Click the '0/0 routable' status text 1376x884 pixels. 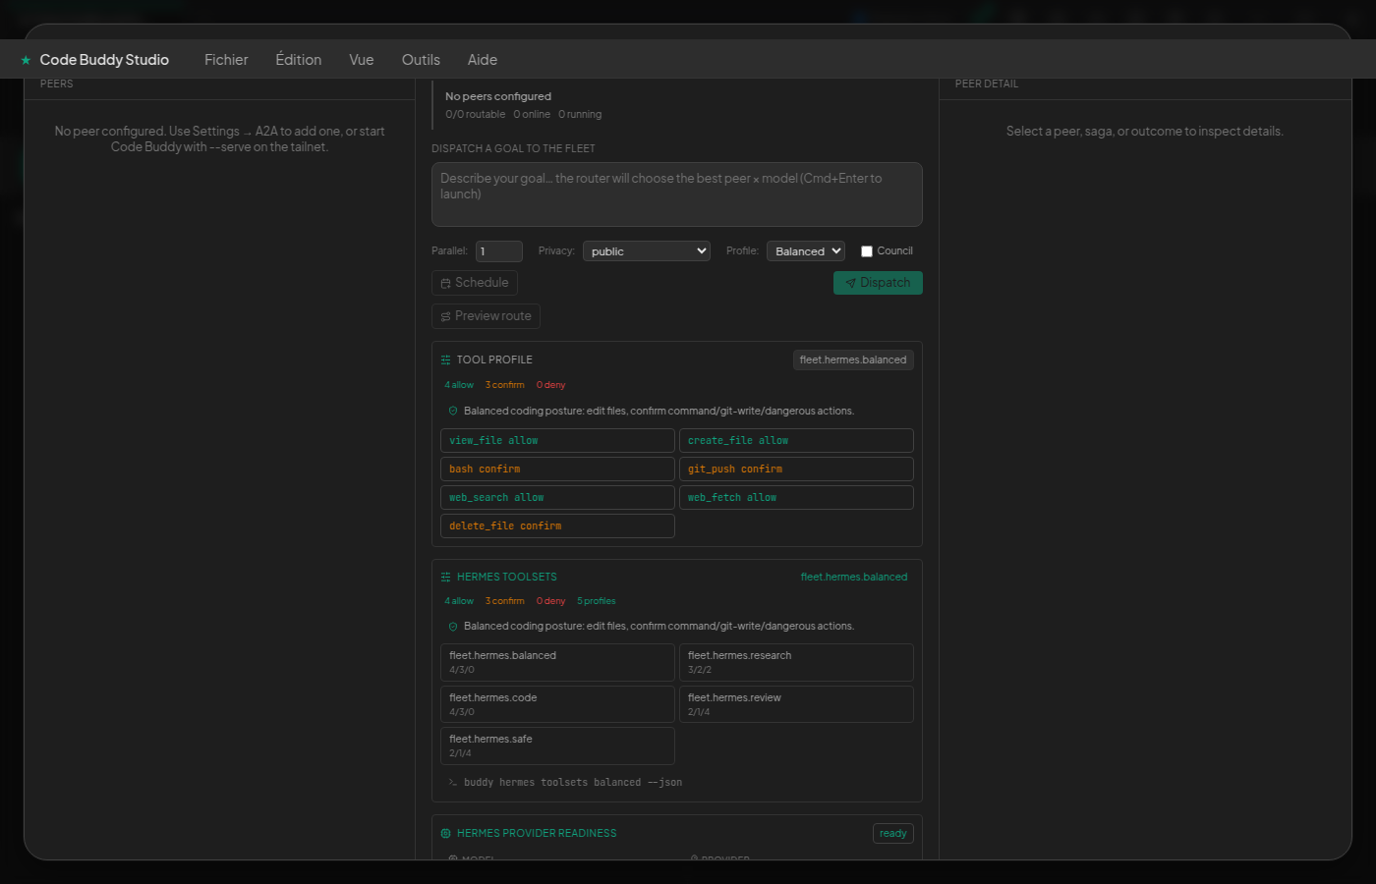pyautogui.click(x=476, y=115)
